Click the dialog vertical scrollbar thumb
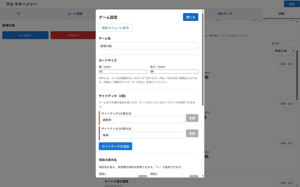 point(203,59)
